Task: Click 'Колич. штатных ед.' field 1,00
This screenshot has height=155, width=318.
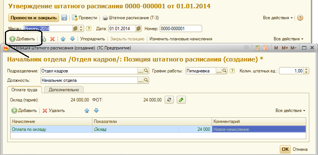Action: (291, 71)
